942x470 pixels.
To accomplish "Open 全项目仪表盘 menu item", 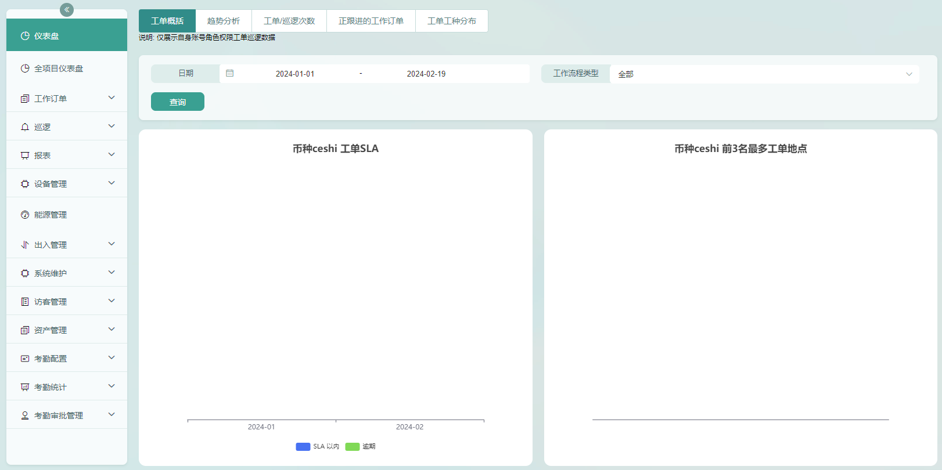I will pos(67,68).
